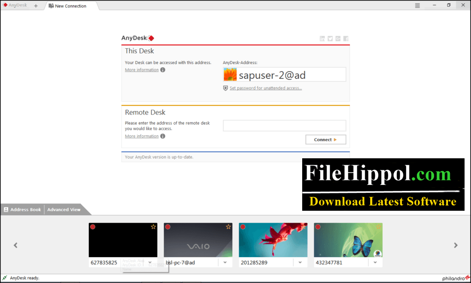Click the Google+ share icon
Viewport: 471px width, 283px height.
pos(338,38)
